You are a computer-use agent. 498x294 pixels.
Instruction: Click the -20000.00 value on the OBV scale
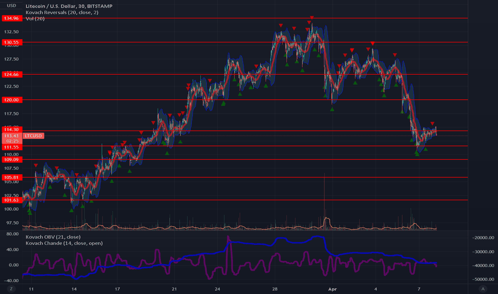click(484, 238)
